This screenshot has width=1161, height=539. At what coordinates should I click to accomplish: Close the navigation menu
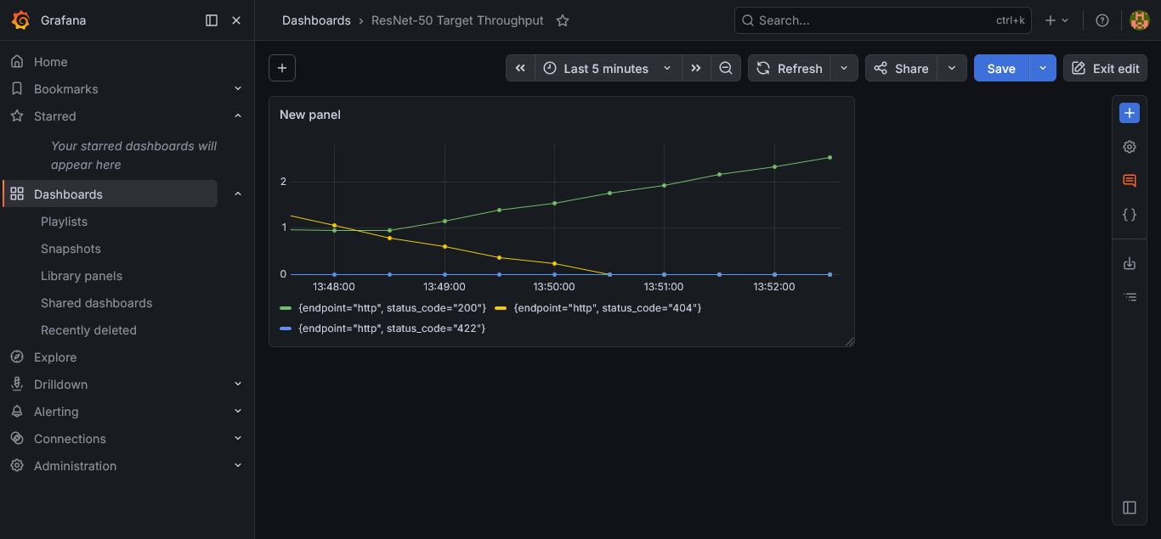236,20
